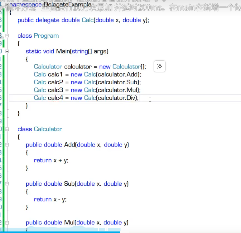Collapse the class Calculator block
241x233 pixels.
click(x=7, y=129)
